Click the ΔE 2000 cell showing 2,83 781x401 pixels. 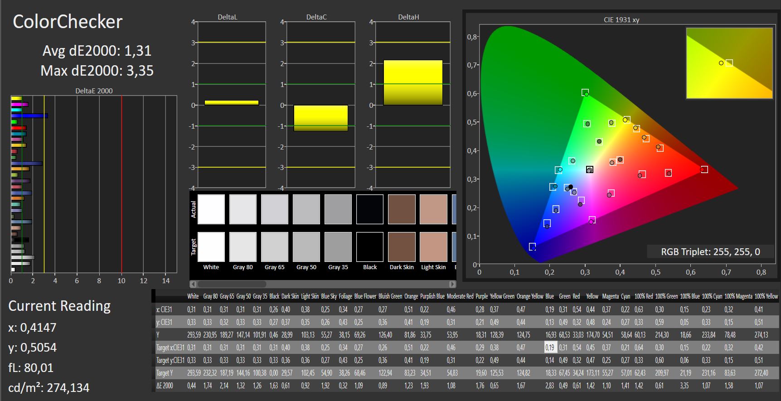tap(549, 386)
